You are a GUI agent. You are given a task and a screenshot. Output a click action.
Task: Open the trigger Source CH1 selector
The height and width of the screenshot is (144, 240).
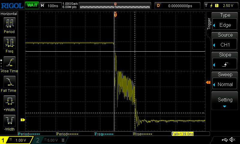click(225, 41)
